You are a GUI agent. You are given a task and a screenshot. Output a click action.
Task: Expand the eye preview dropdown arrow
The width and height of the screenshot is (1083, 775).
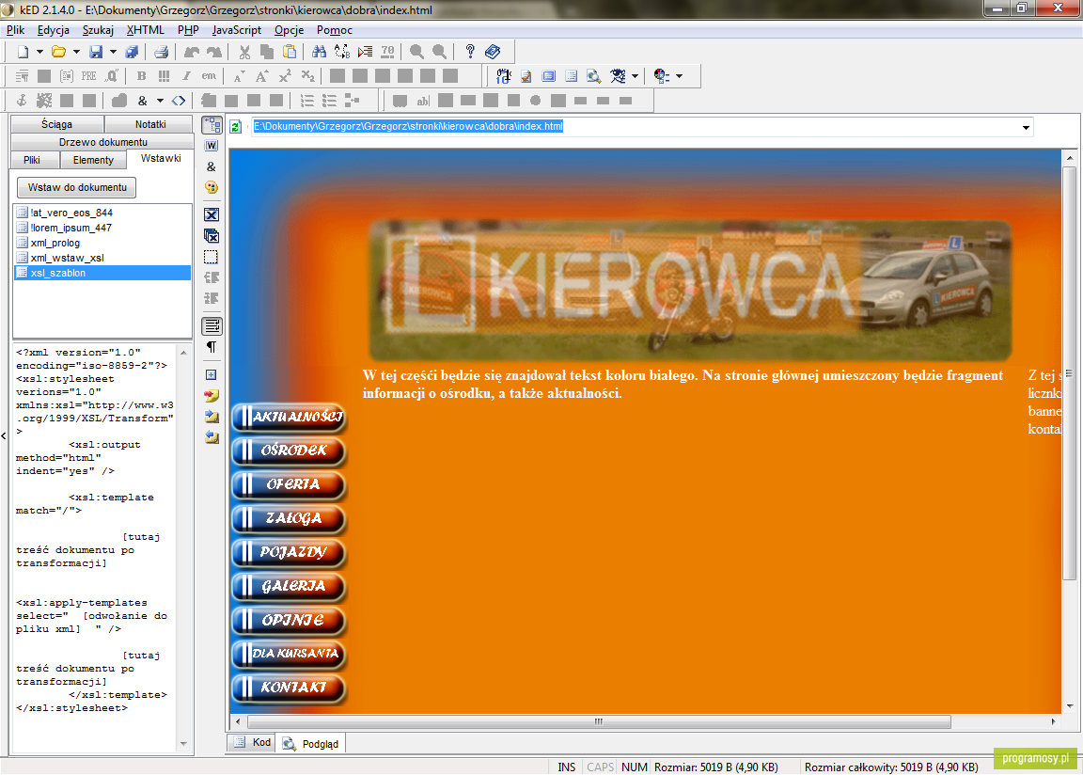(635, 76)
